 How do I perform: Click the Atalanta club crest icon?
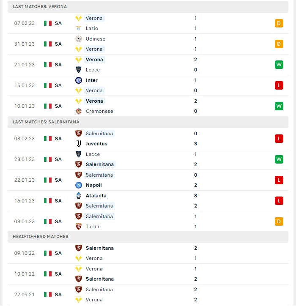coord(79,196)
